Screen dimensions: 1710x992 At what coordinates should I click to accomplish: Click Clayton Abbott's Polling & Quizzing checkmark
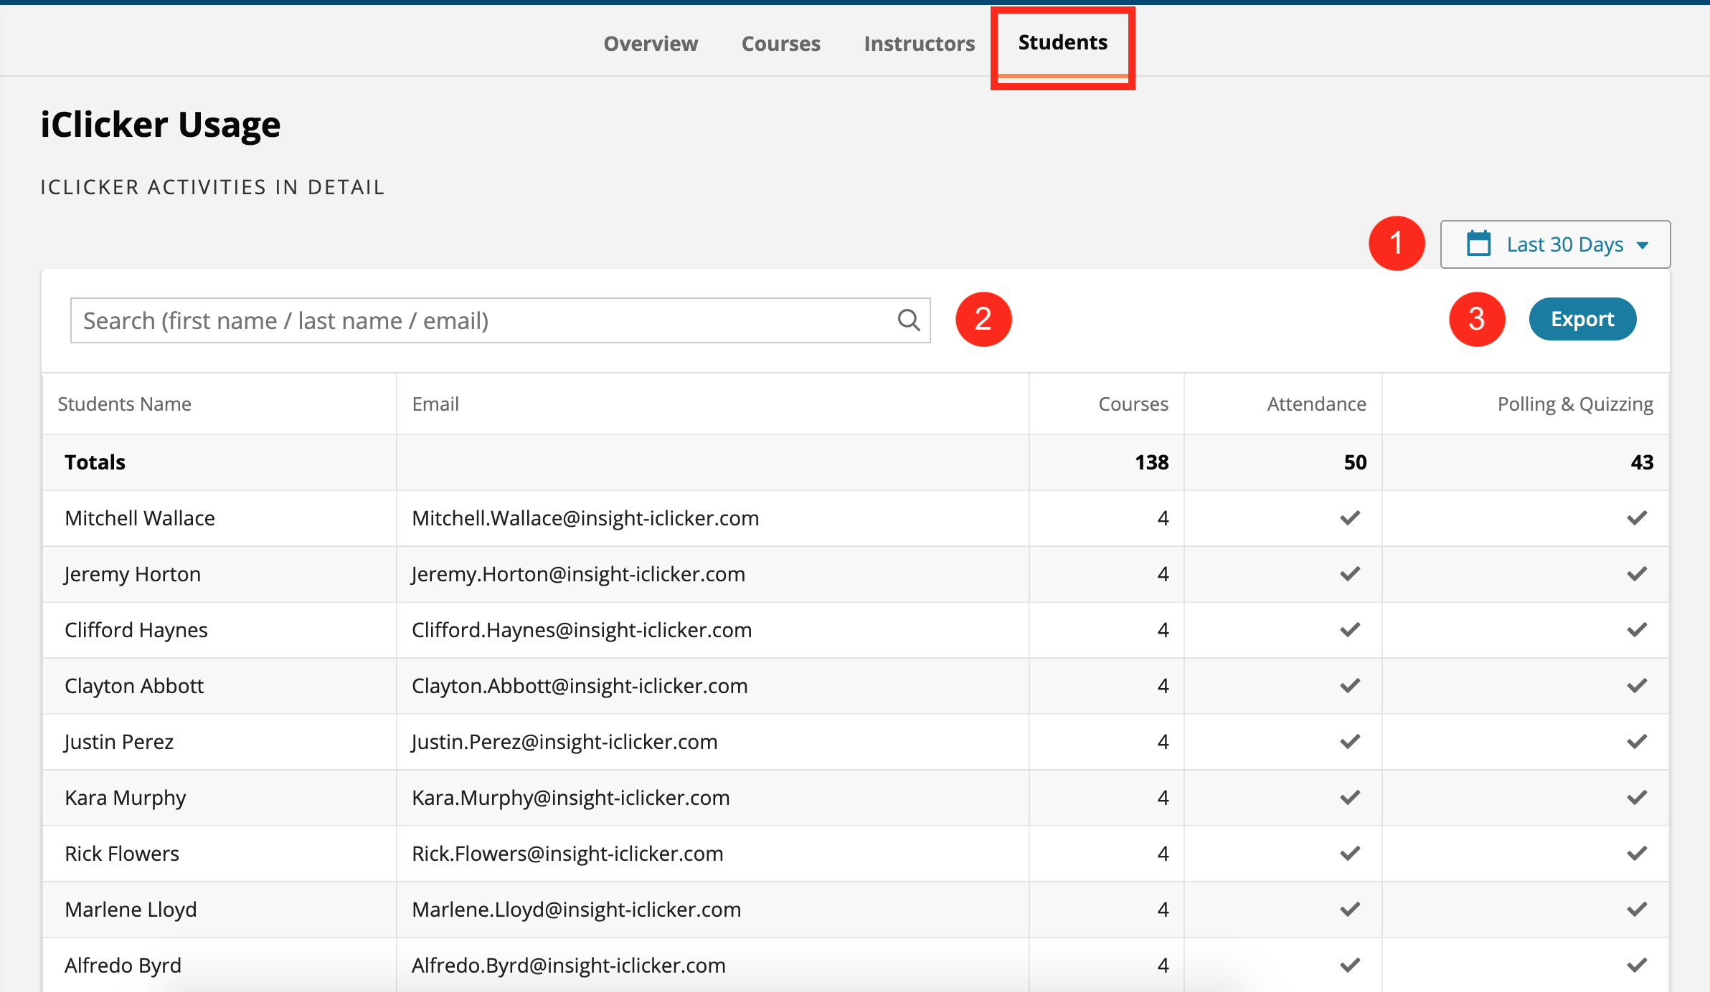click(x=1638, y=685)
